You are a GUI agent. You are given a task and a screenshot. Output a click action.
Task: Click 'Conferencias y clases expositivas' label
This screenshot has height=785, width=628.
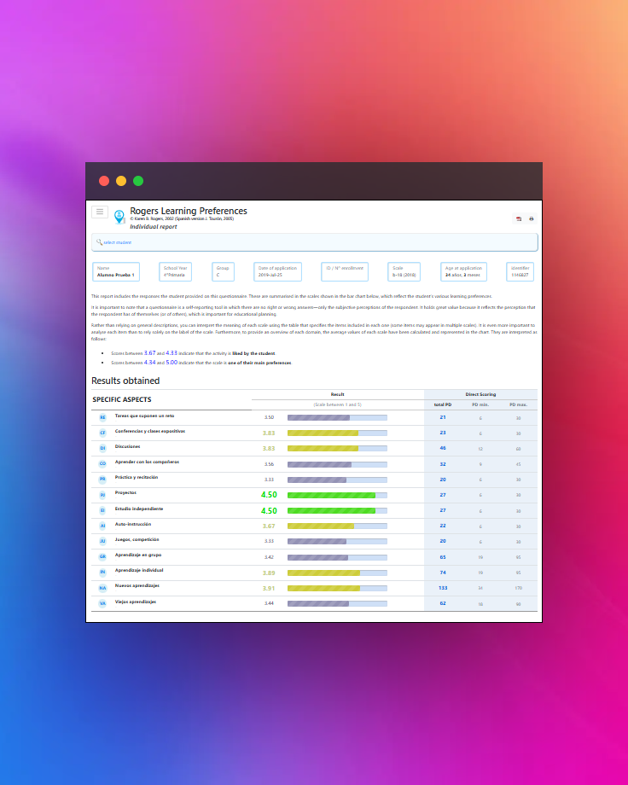pos(149,431)
